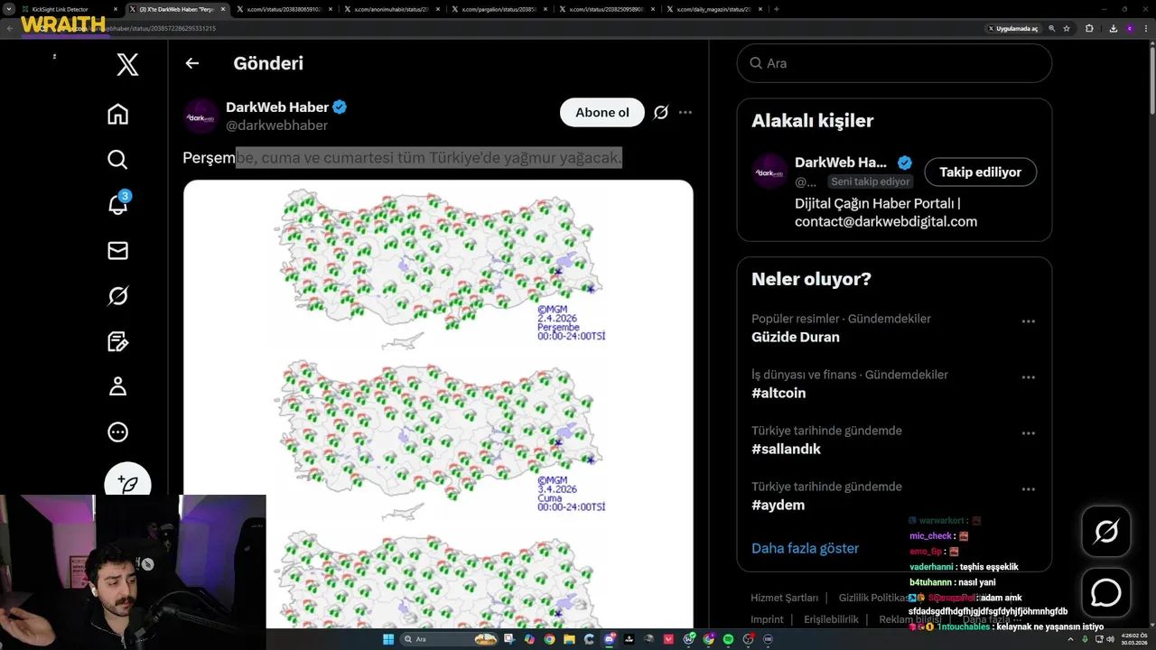This screenshot has width=1156, height=650.
Task: Click the X logo in the sidebar
Action: (127, 63)
